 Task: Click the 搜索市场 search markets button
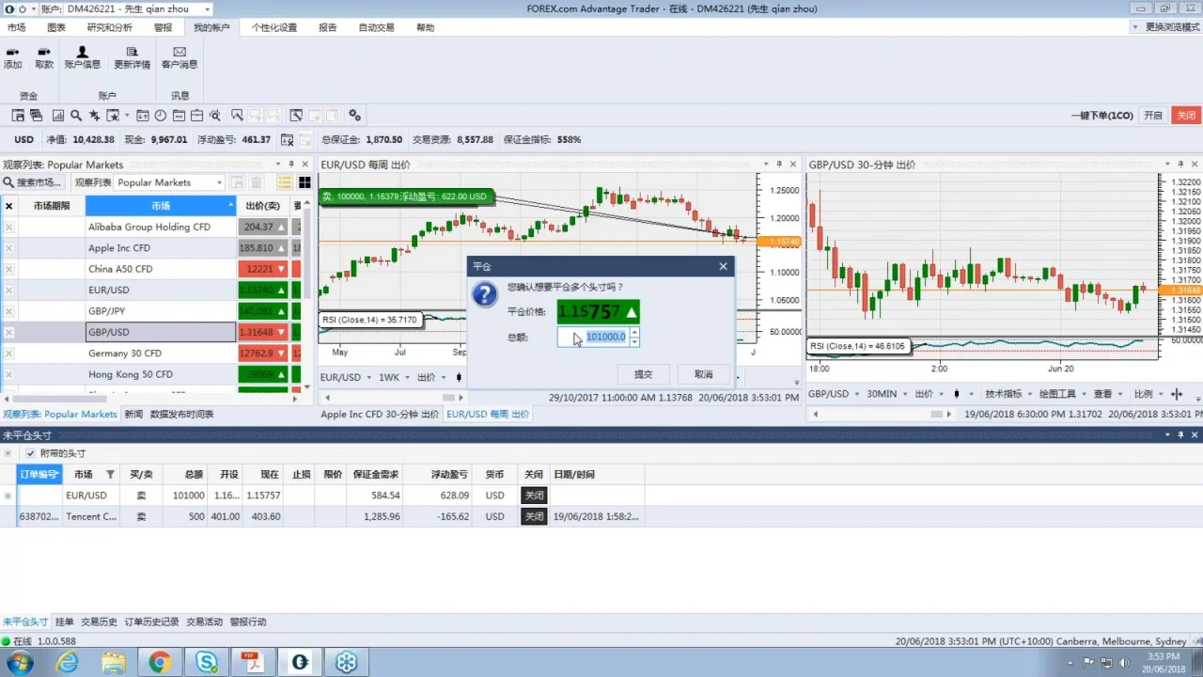click(33, 182)
